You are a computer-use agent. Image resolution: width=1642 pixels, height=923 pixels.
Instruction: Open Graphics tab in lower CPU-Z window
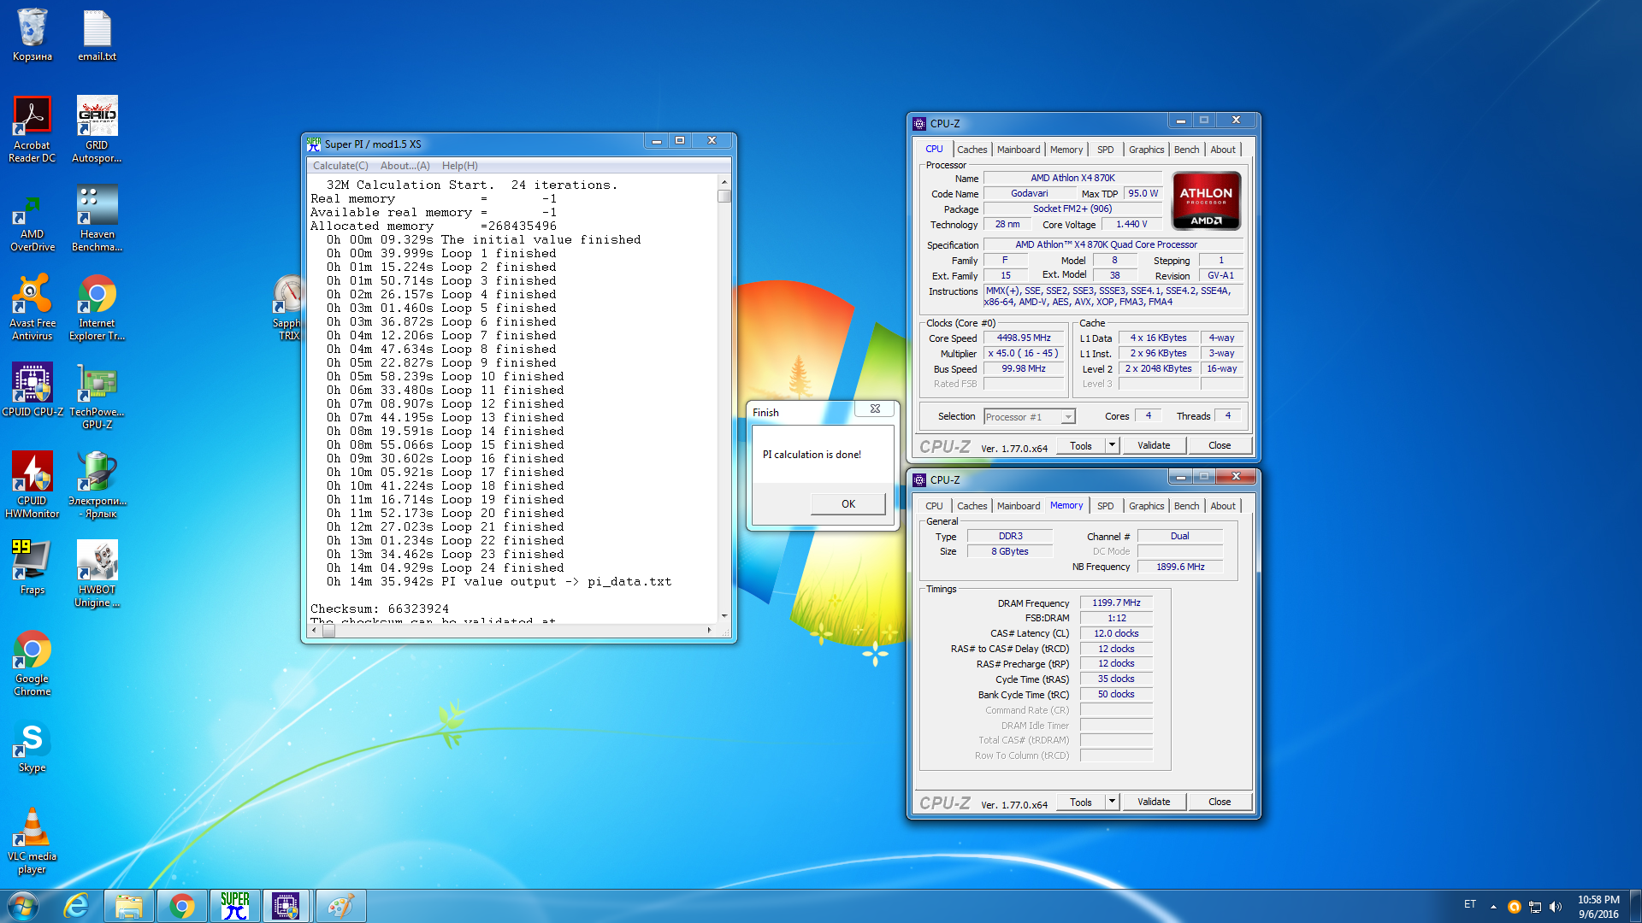(1146, 506)
